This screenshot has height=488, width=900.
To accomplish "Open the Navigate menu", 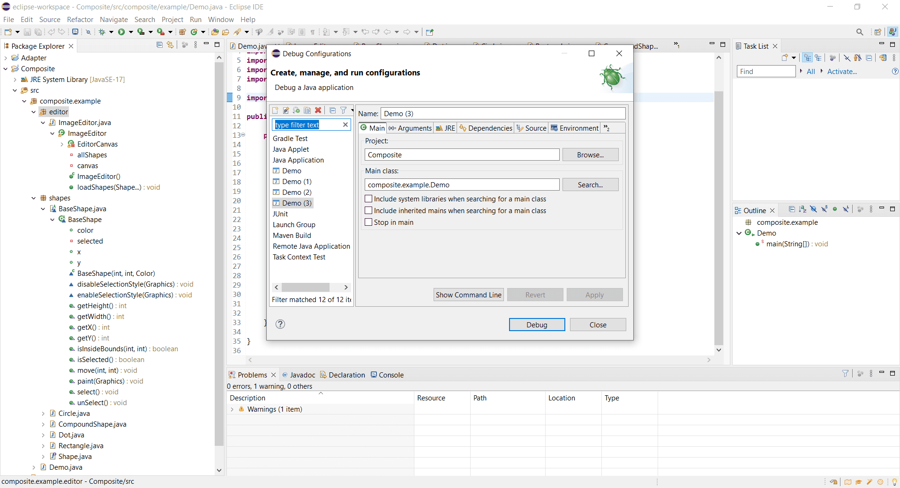I will click(x=114, y=19).
